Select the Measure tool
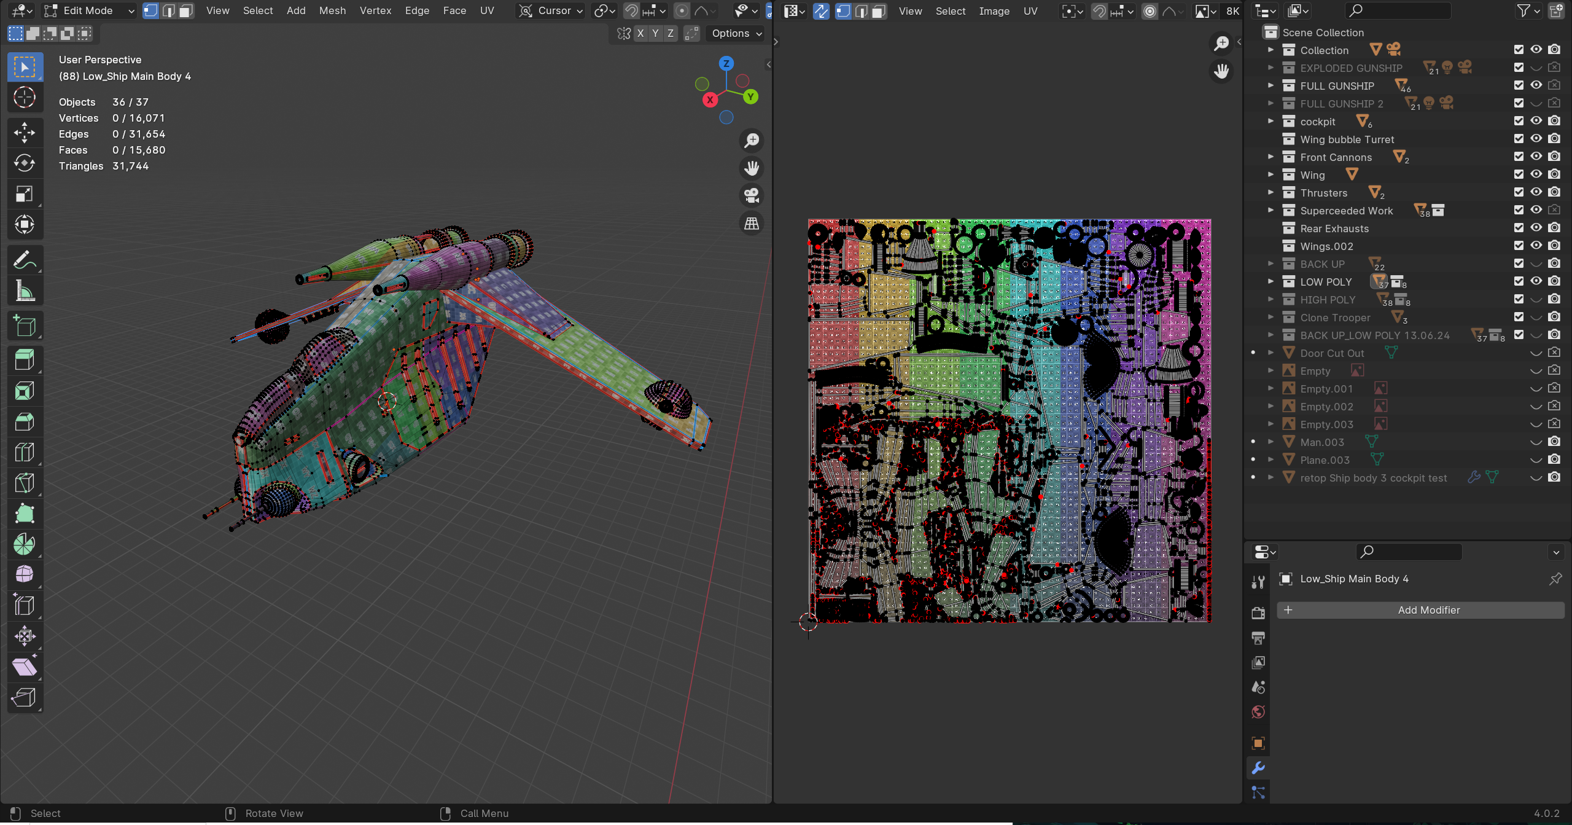Image resolution: width=1572 pixels, height=825 pixels. [25, 291]
